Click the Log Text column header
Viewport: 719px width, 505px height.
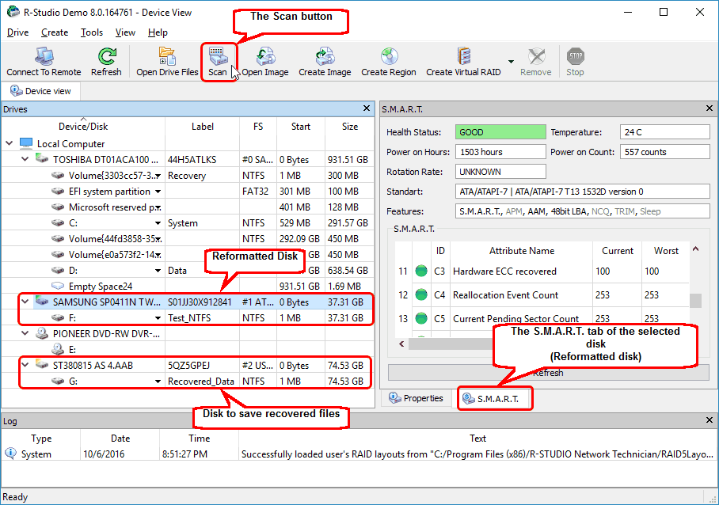pos(477,438)
